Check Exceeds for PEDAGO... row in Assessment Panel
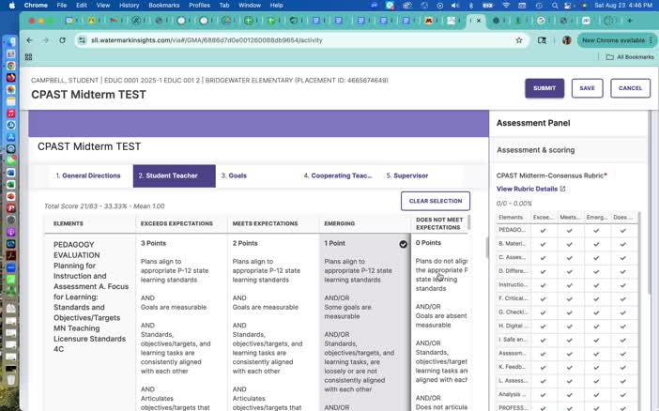Screen dimensions: 659x411 (543, 230)
